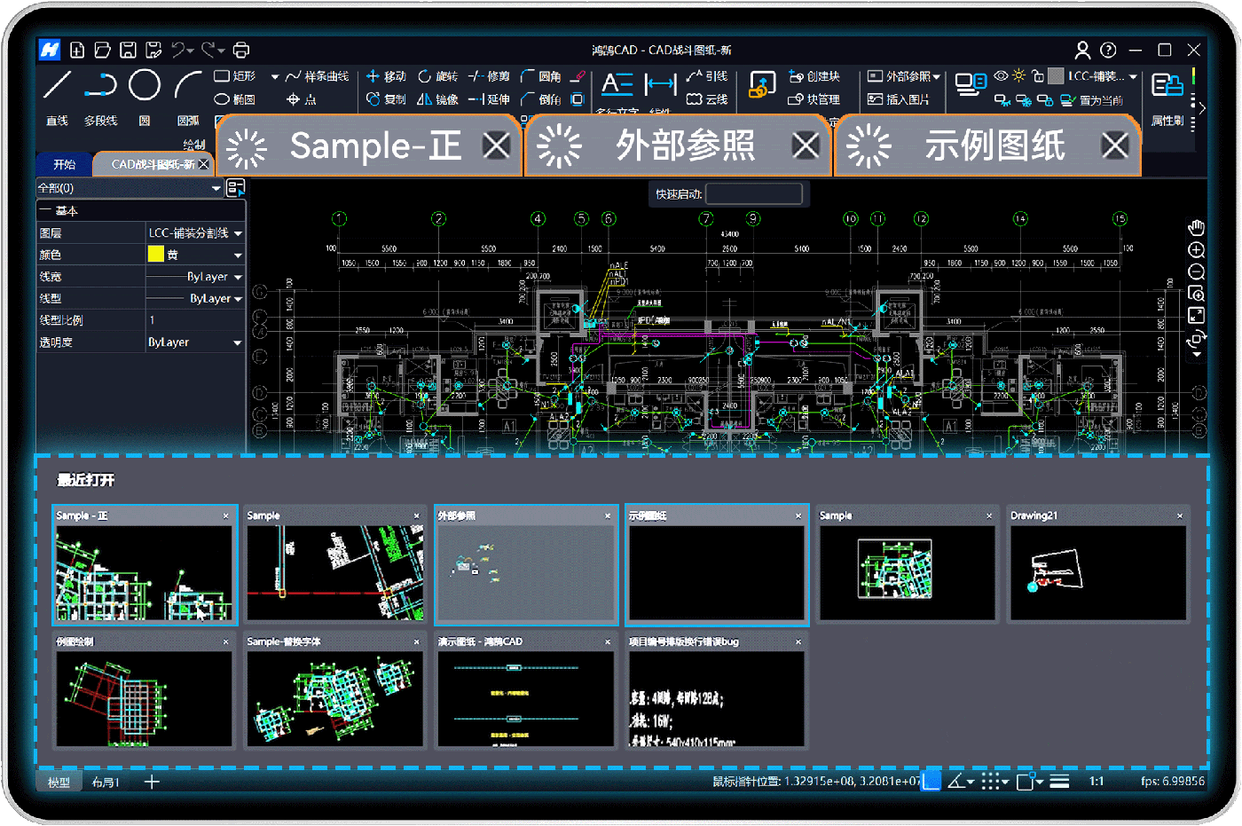Toggle lineweight display in status bar

[1059, 781]
